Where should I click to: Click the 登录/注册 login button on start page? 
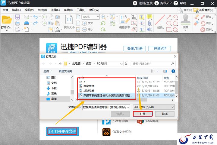click(135, 49)
